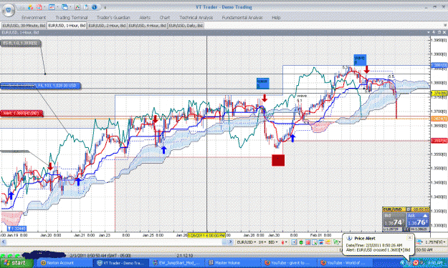Image resolution: width=448 pixels, height=268 pixels.
Task: Open the 1H timeframe dropdown in chart toolbar
Action: [x=262, y=242]
